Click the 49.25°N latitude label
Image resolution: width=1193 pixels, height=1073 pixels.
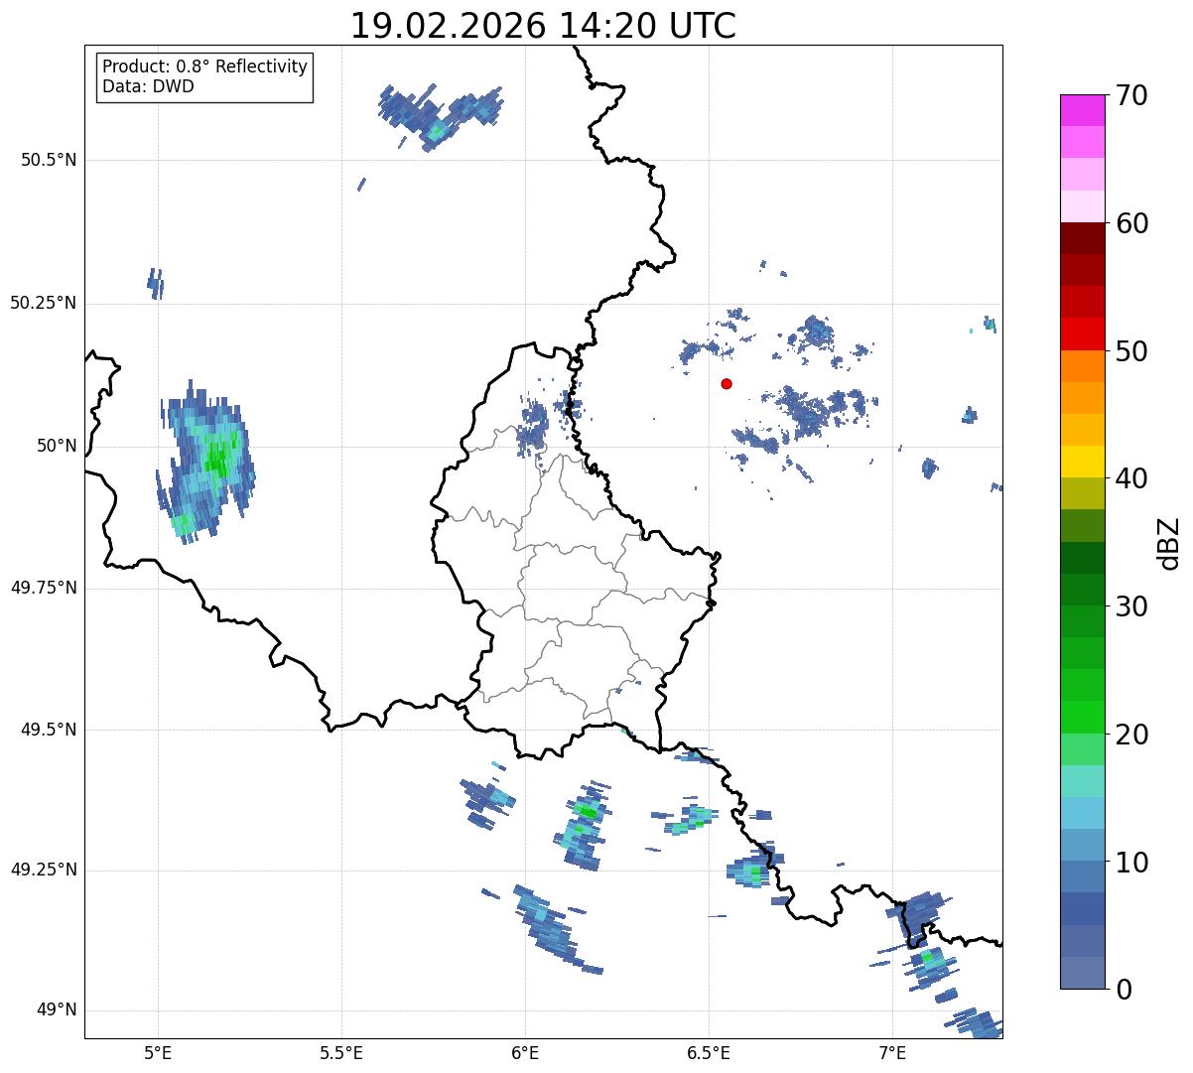tap(44, 871)
